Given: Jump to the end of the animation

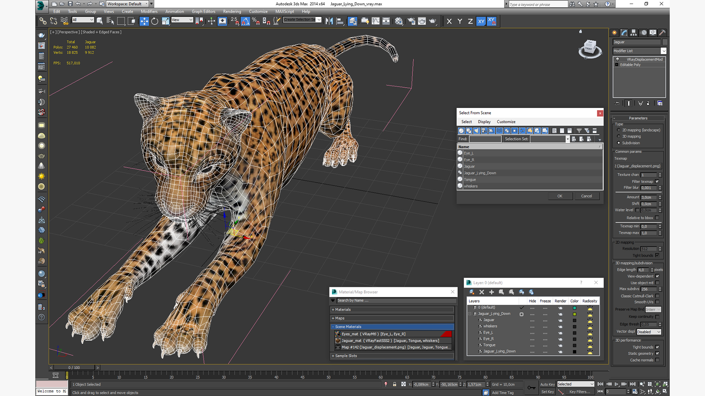Looking at the screenshot, I should [633, 384].
